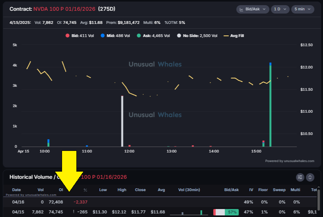
Task: Toggle the Avg Fill legend line
Action: click(234, 36)
